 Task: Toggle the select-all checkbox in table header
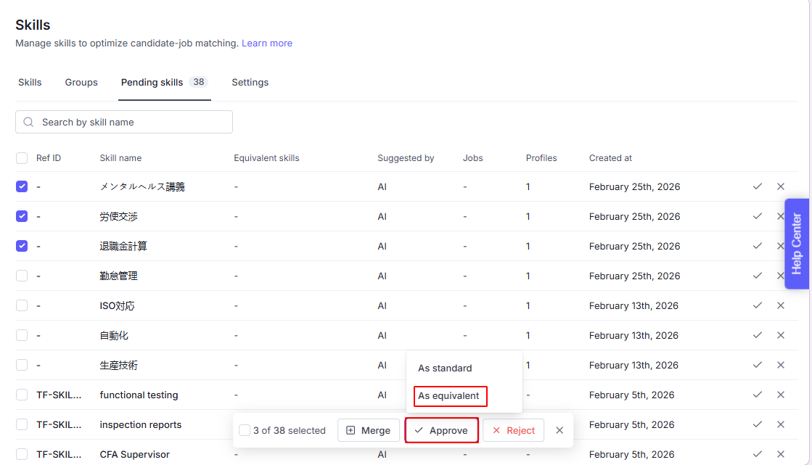(22, 157)
